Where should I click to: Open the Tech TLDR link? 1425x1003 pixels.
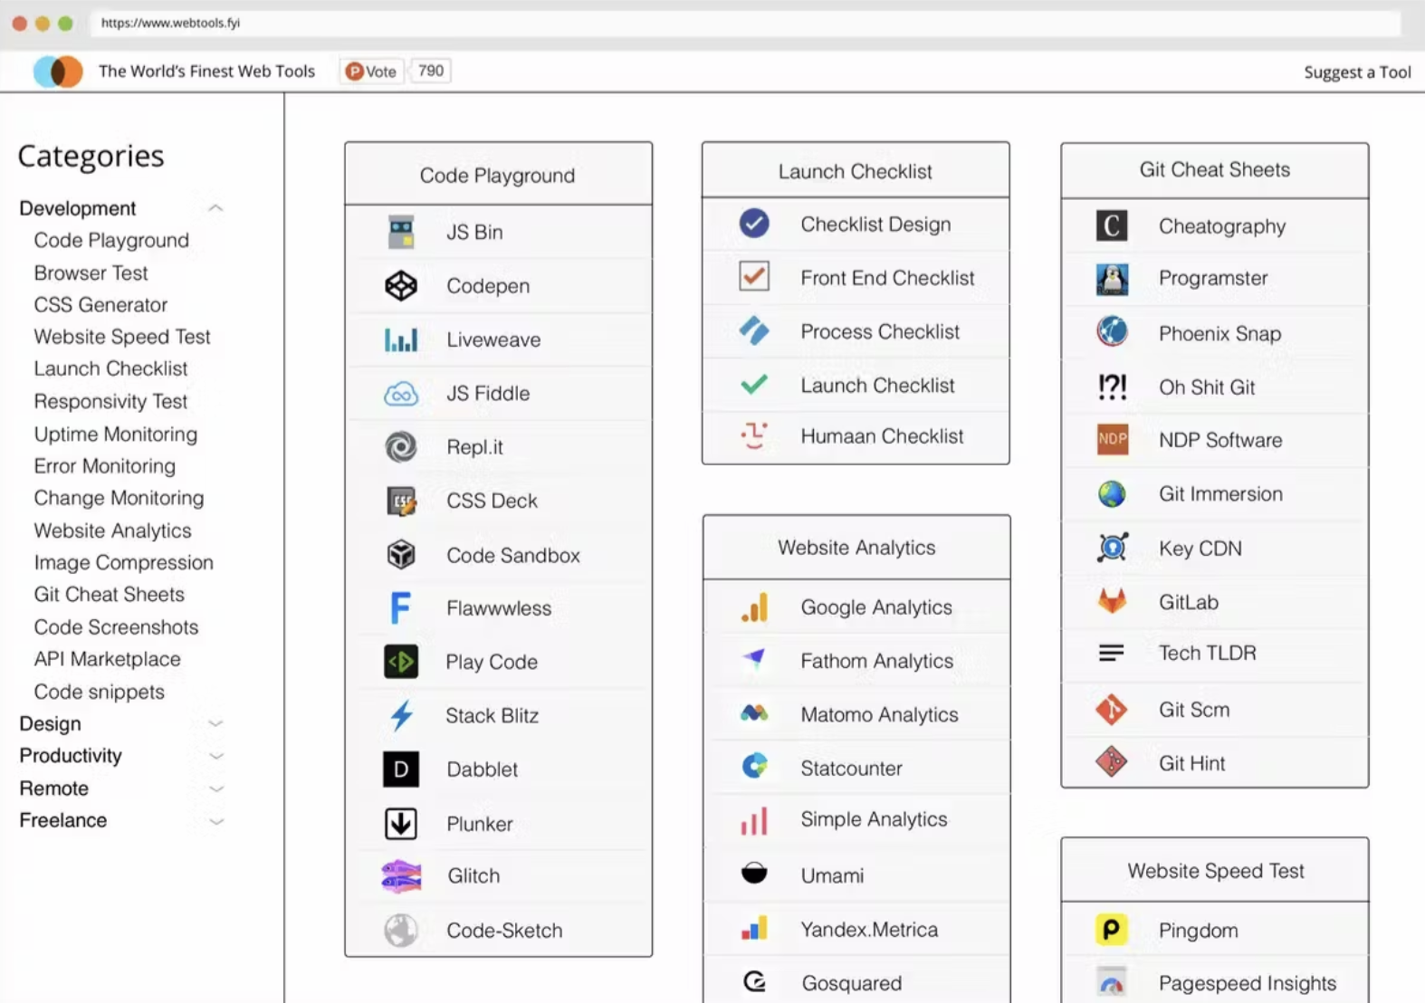1208,653
